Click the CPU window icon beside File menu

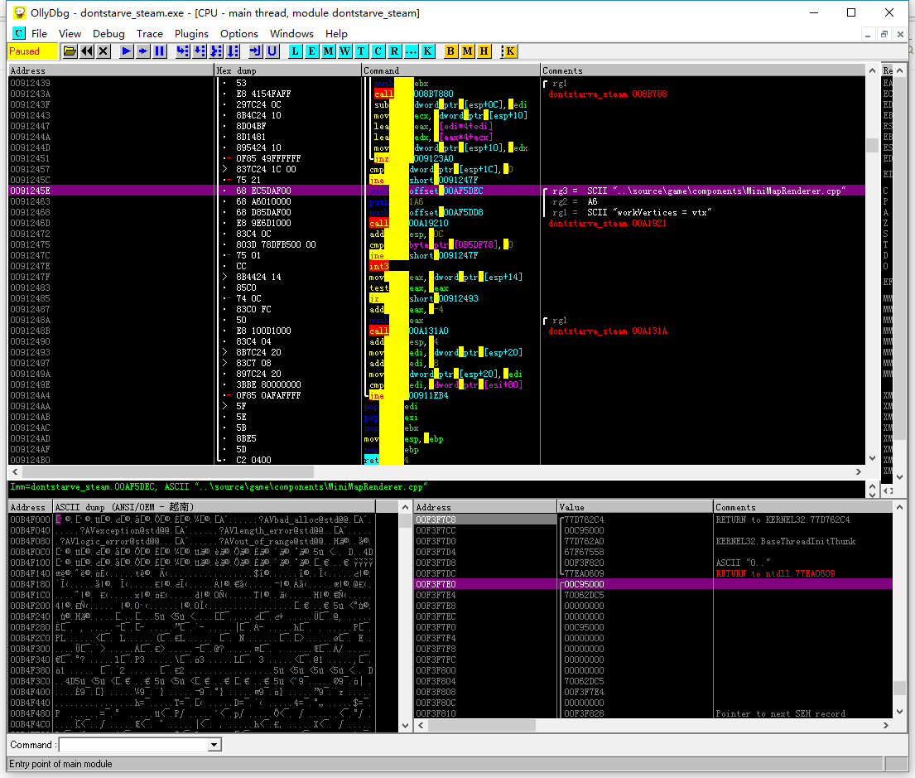point(19,33)
